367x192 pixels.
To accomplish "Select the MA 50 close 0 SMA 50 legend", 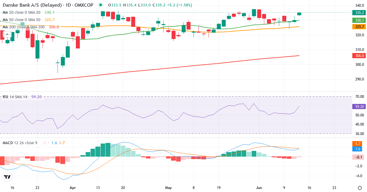I will pyautogui.click(x=21, y=20).
